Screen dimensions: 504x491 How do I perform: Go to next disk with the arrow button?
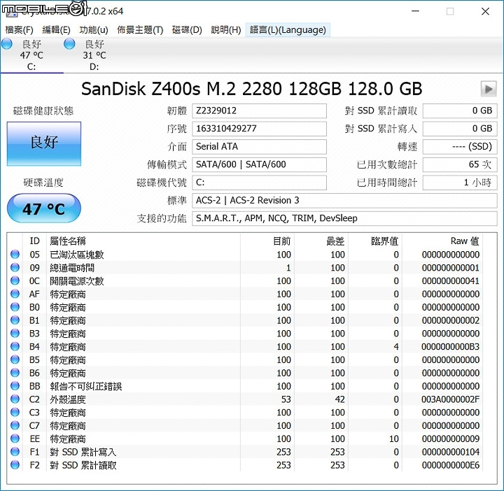tap(489, 89)
